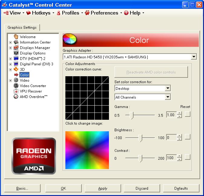
Task: Click the Basic... button
Action: pyautogui.click(x=22, y=188)
